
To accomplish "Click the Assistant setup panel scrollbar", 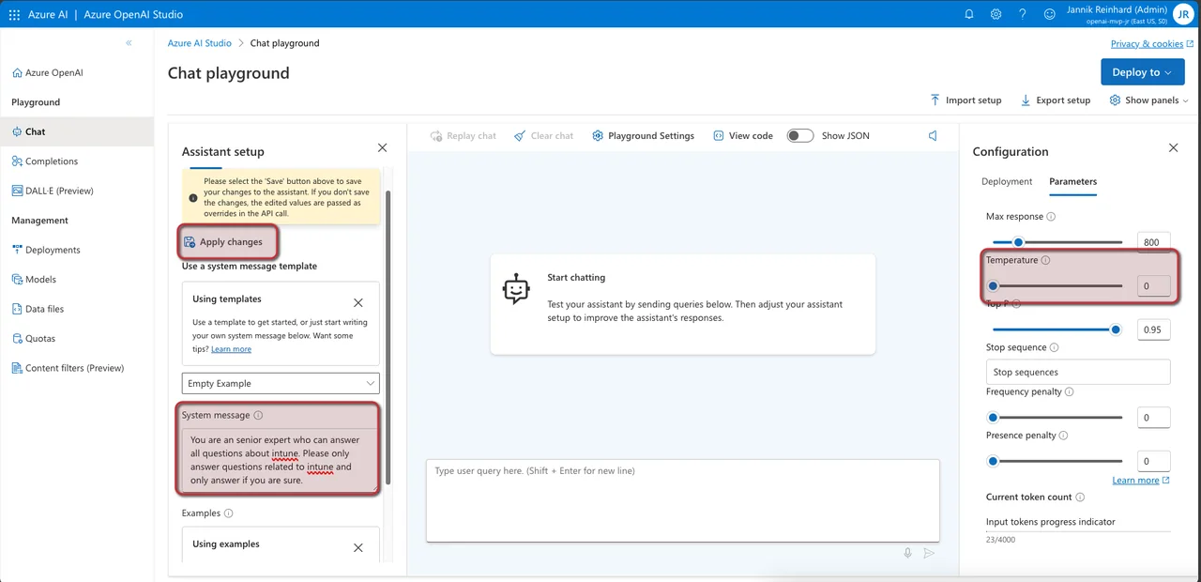I will (x=388, y=336).
